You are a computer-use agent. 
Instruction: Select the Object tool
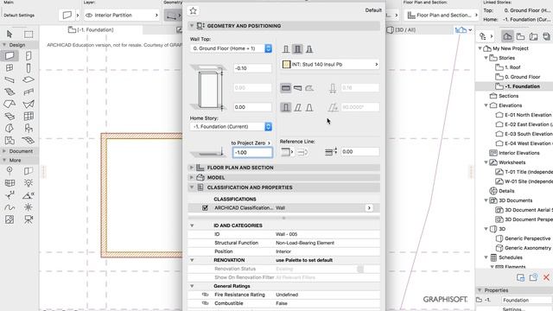point(29,129)
